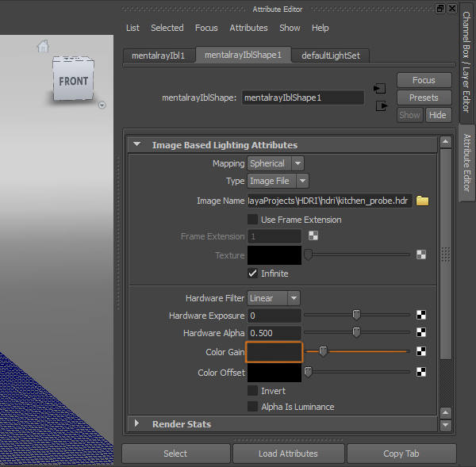Enable the Use Frame Extension checkbox
This screenshot has height=467, width=476.
(253, 220)
